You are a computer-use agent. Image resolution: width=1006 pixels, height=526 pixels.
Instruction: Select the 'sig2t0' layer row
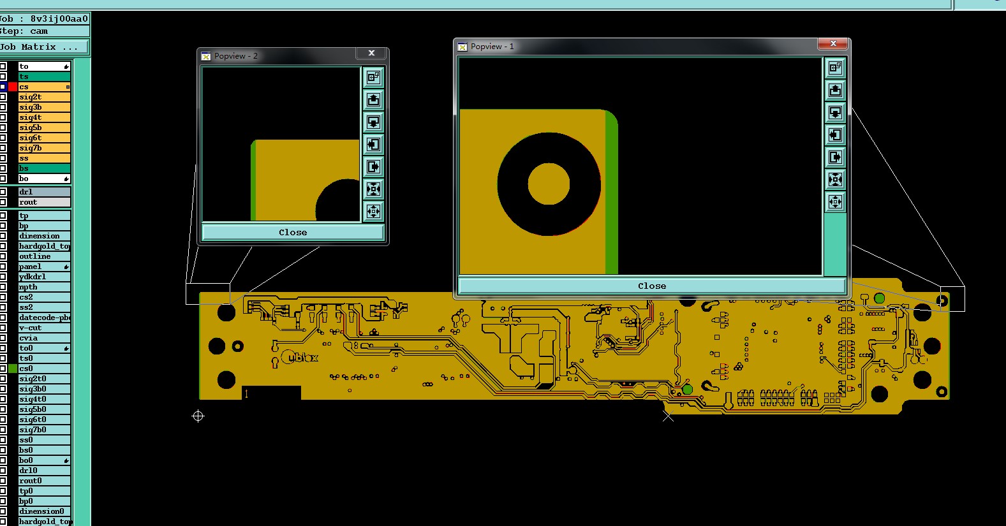pos(44,379)
